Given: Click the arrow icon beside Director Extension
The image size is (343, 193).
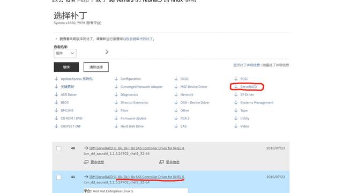Looking at the screenshot, I should click(116, 102).
